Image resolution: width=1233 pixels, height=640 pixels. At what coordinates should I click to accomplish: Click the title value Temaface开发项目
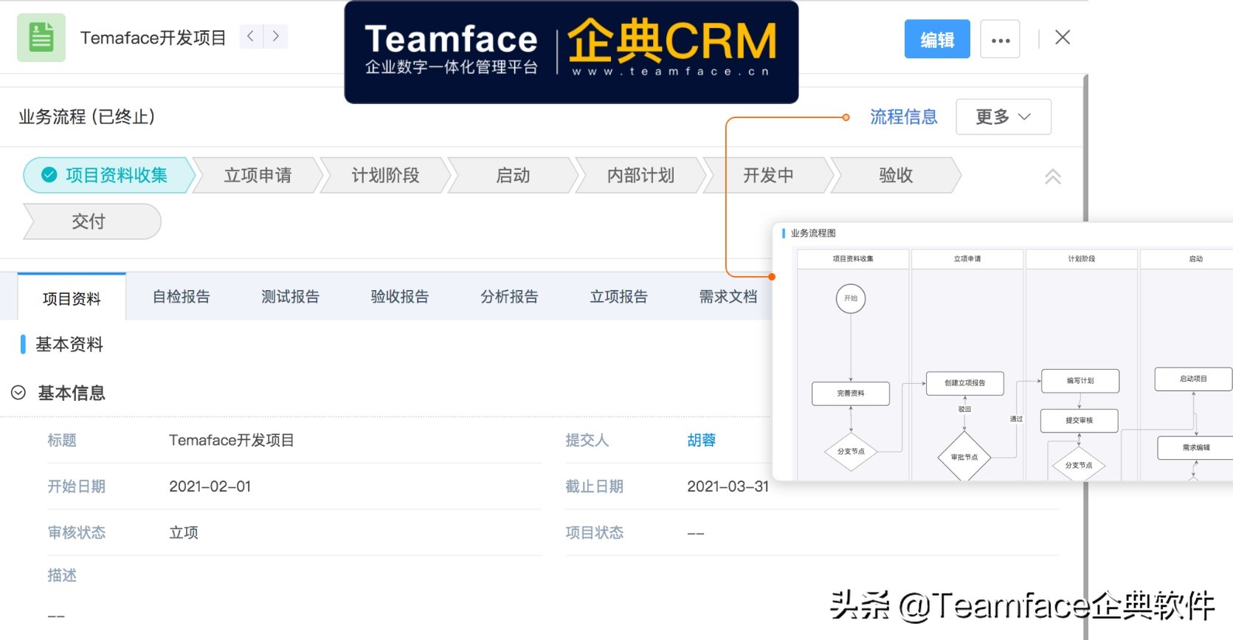coord(232,440)
